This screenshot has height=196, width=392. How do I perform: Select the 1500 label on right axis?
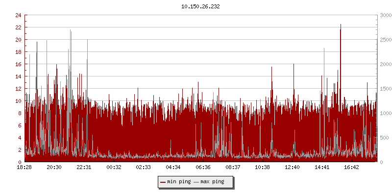[384, 89]
